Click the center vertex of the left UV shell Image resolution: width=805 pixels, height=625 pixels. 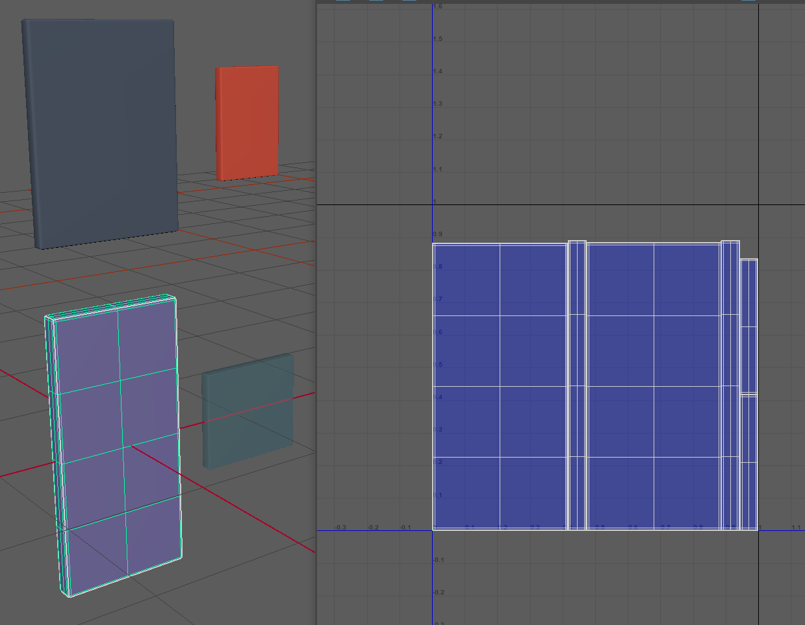[x=500, y=387]
